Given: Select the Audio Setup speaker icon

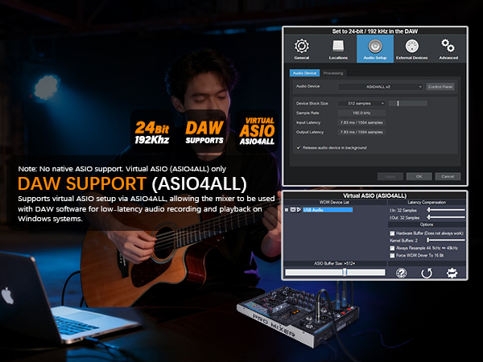Looking at the screenshot, I should 375,46.
